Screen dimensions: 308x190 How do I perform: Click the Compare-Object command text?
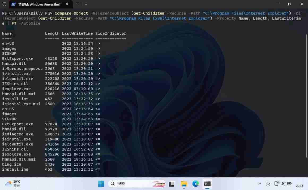coord(71,13)
